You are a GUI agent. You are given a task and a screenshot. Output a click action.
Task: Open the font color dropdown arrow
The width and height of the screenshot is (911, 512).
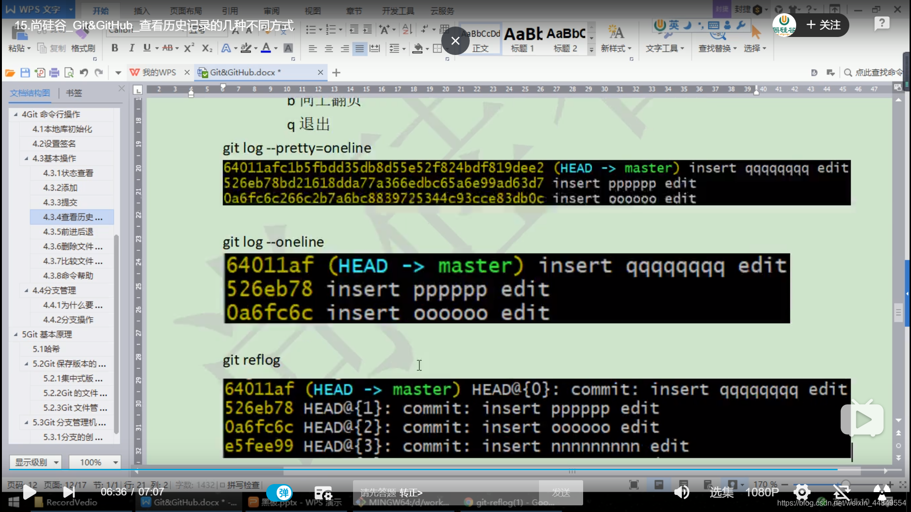[276, 48]
